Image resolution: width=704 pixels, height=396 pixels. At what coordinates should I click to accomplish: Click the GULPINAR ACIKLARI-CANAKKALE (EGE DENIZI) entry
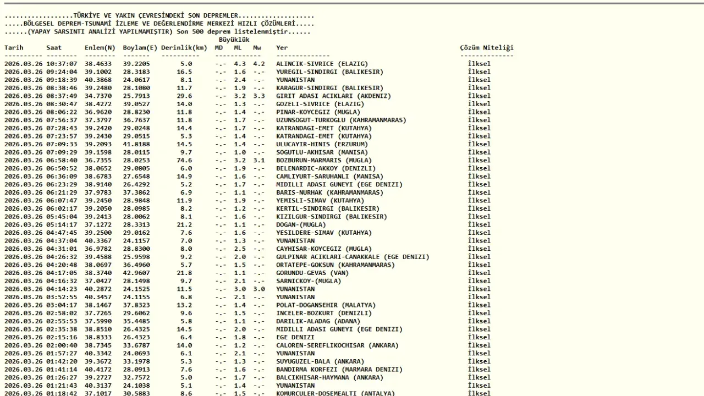(x=353, y=257)
